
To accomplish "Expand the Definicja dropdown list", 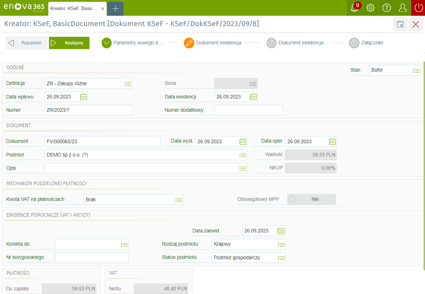I will (128, 84).
